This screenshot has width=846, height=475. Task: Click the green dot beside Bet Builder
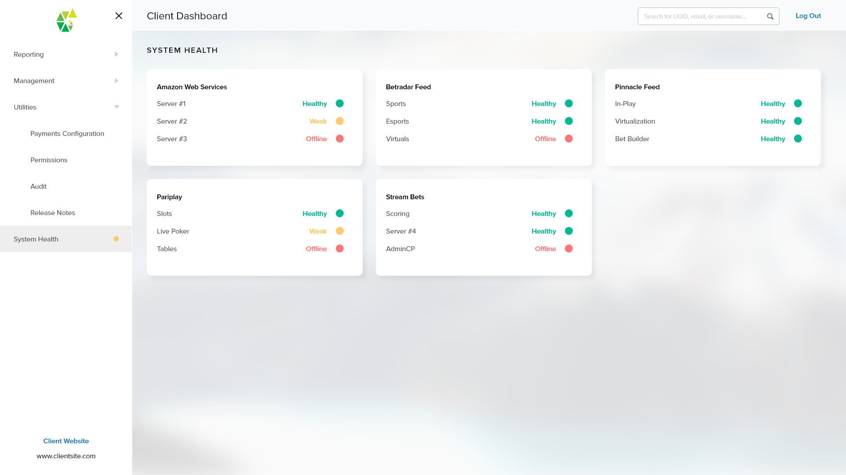(798, 139)
